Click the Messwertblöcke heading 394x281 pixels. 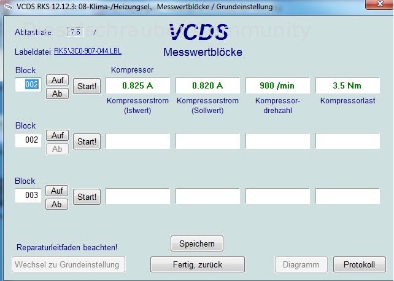coord(203,52)
